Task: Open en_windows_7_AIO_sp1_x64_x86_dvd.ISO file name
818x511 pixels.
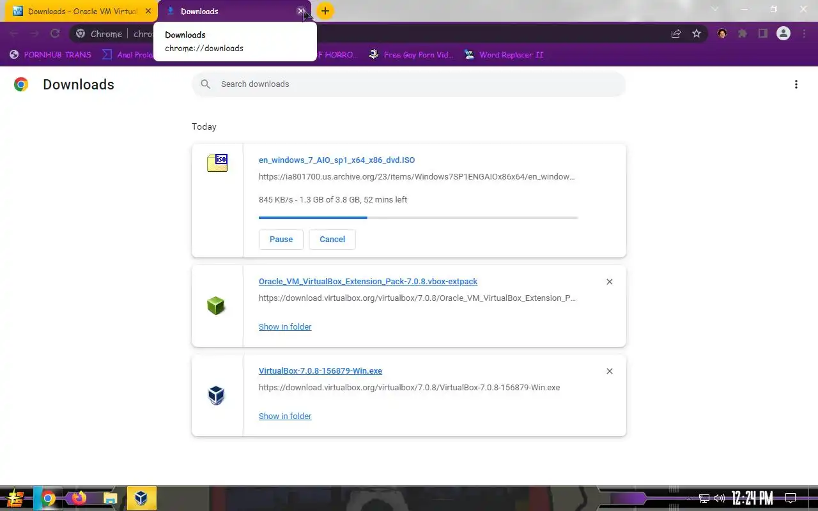Action: coord(337,160)
